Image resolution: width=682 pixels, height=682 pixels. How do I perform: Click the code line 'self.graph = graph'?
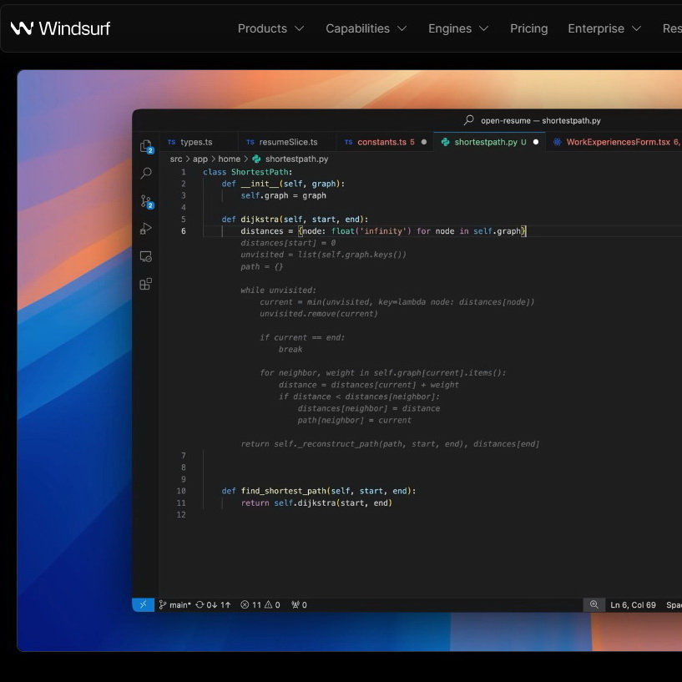[x=283, y=195]
